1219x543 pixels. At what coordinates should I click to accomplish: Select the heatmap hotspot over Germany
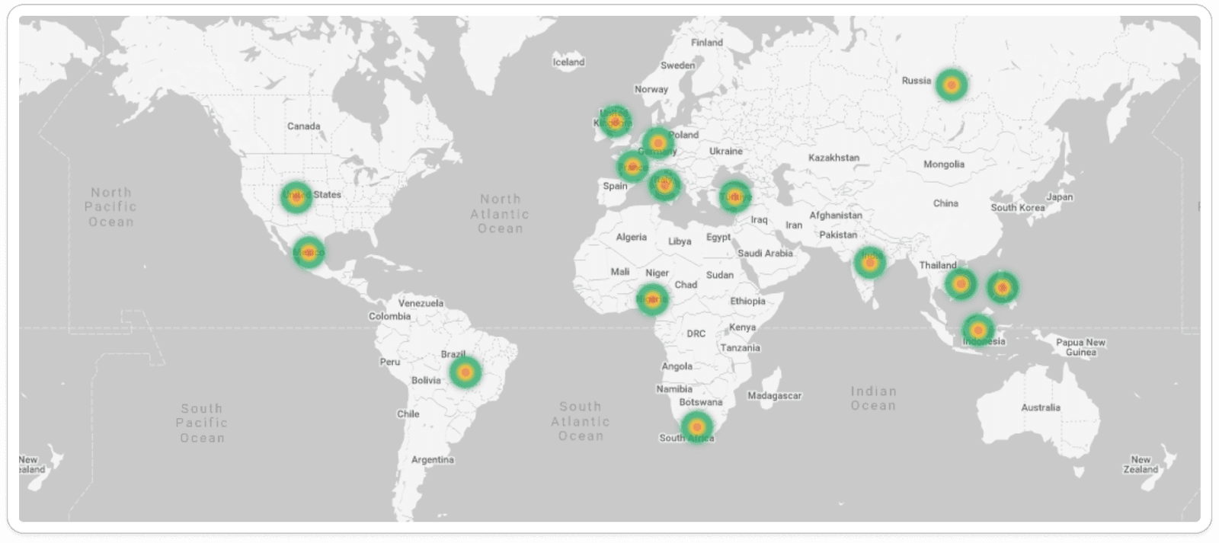pyautogui.click(x=657, y=142)
